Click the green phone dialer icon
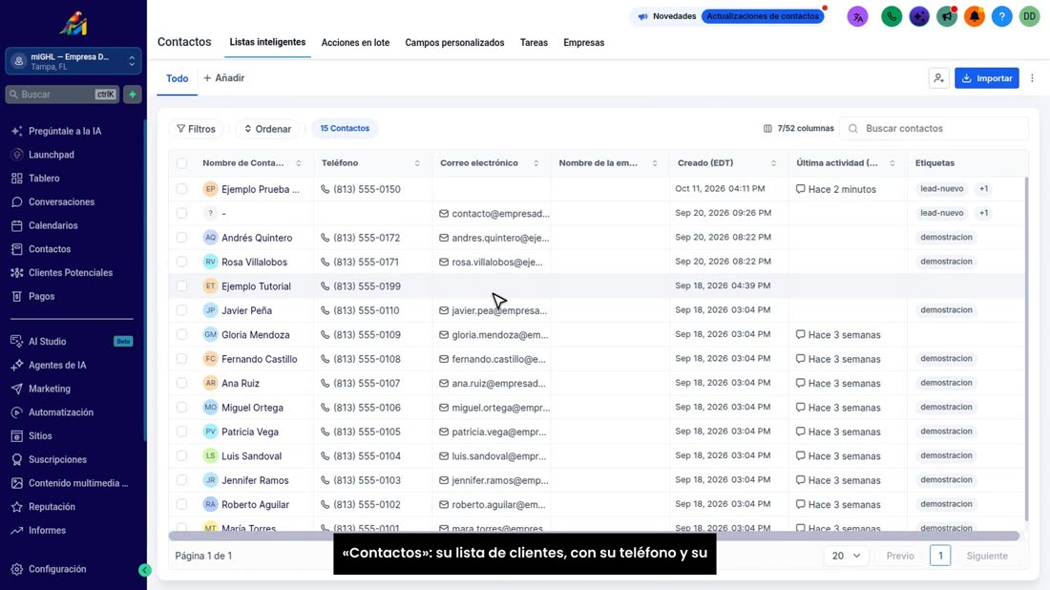The image size is (1050, 590). coord(892,16)
